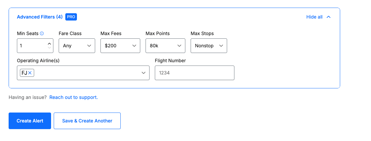Image resolution: width=371 pixels, height=141 pixels.
Task: Open the Max Points dropdown
Action: tap(165, 46)
